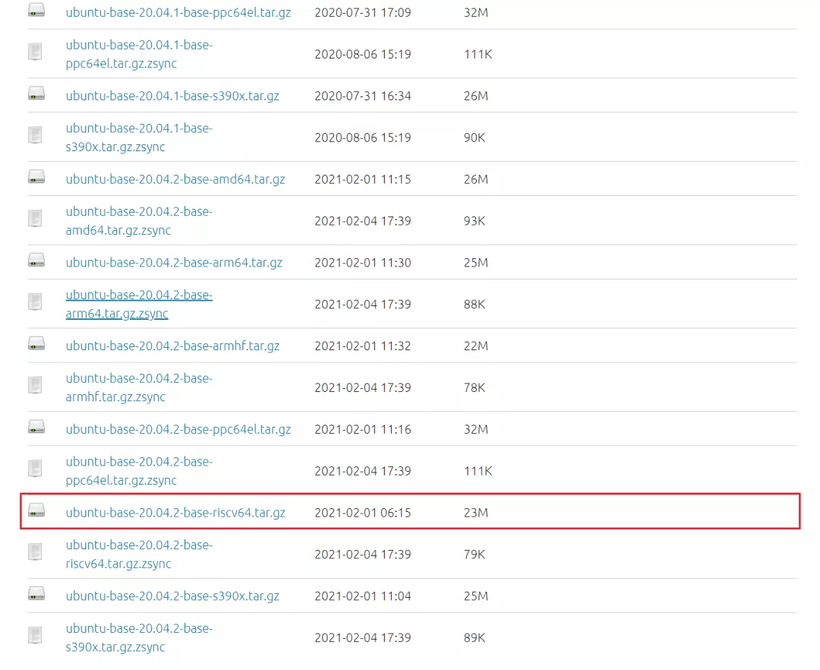This screenshot has width=820, height=670.
Task: Click the 89K size value
Action: (x=475, y=637)
